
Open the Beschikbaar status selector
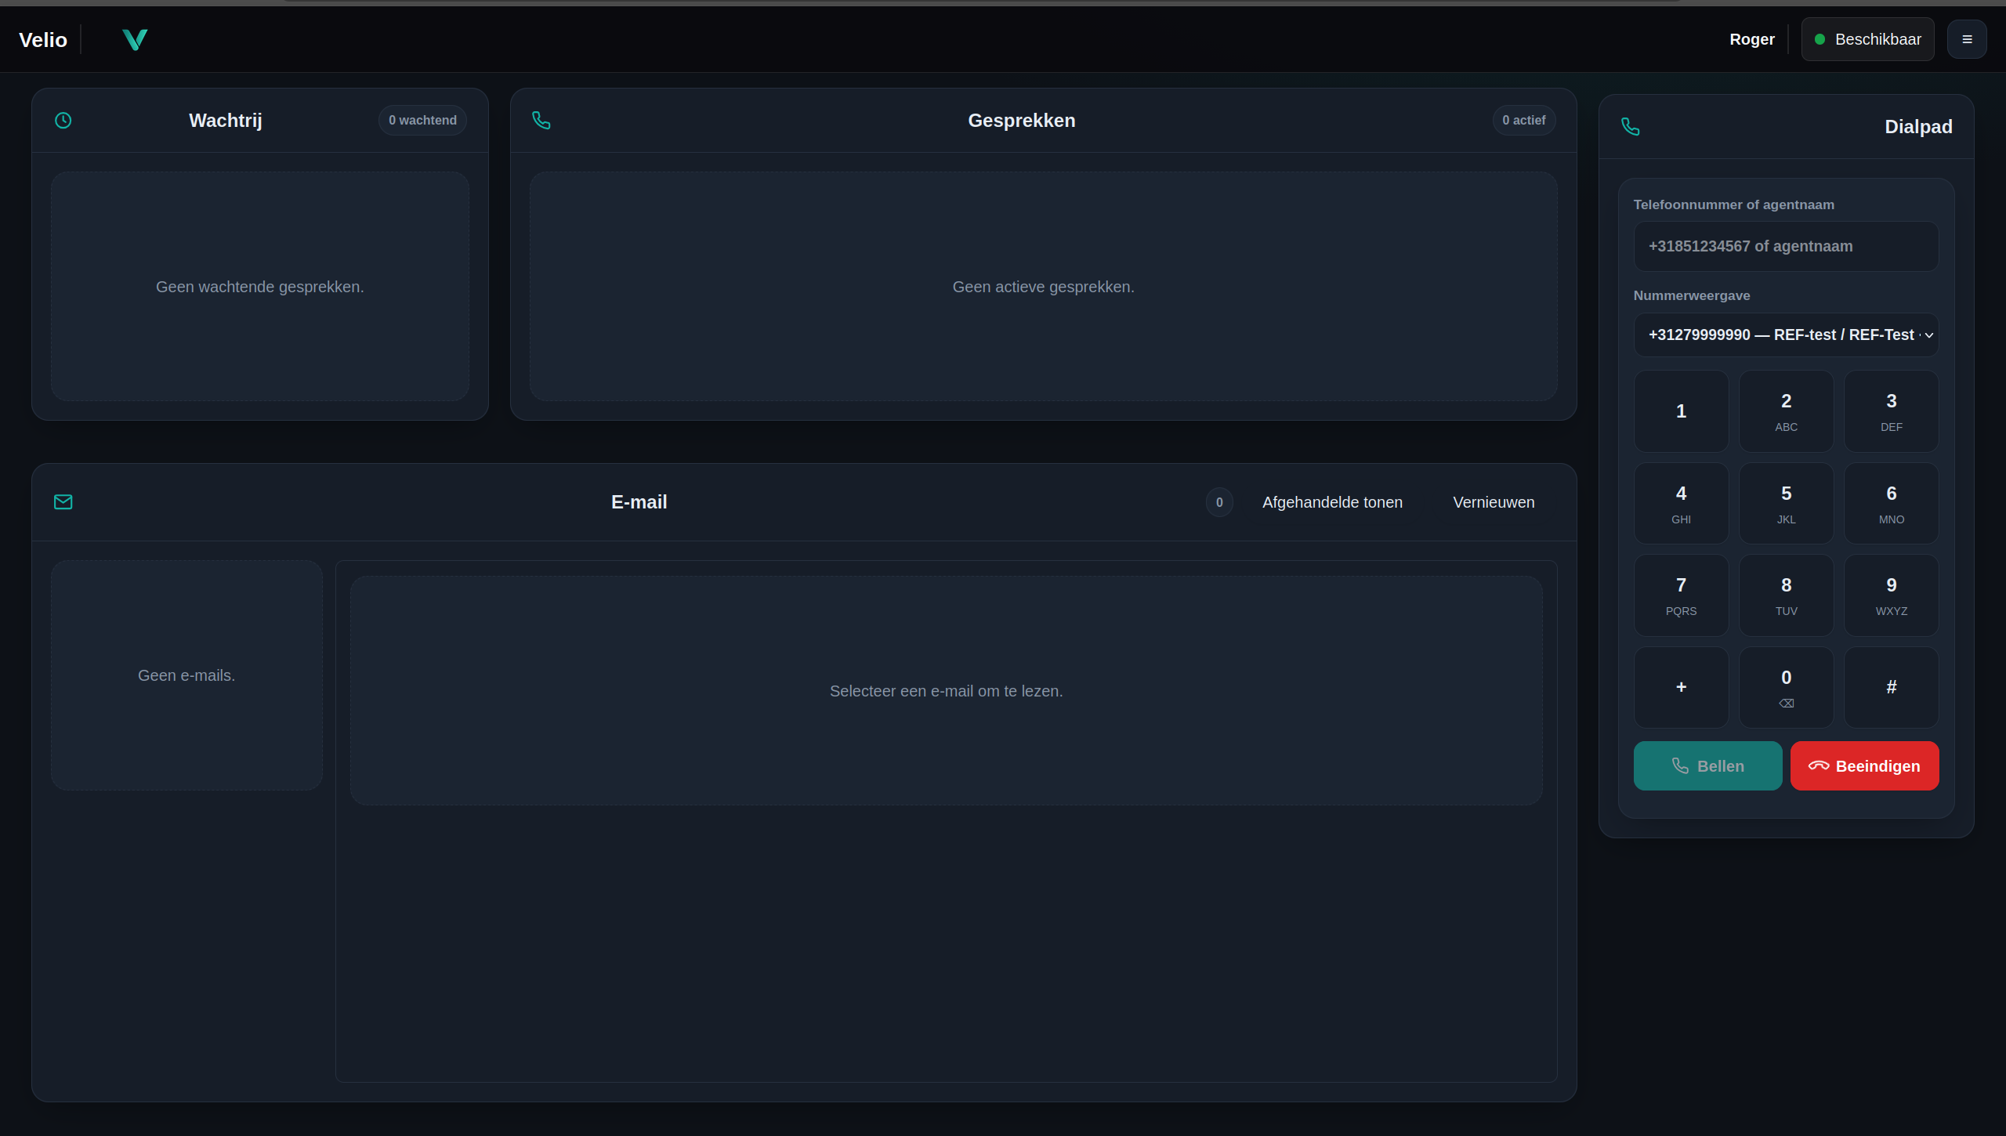coord(1868,39)
